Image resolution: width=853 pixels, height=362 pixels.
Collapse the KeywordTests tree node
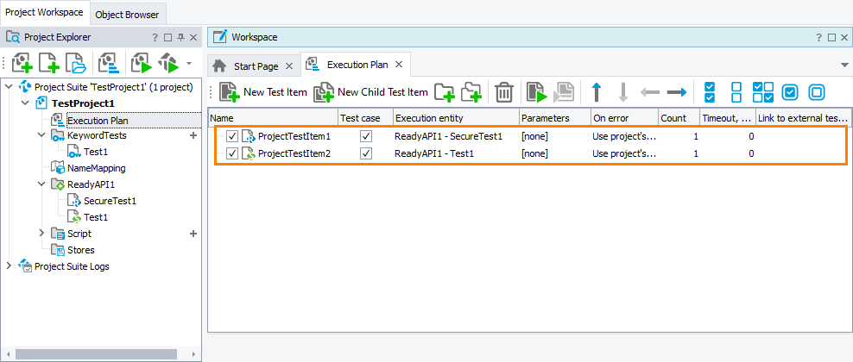pyautogui.click(x=41, y=136)
